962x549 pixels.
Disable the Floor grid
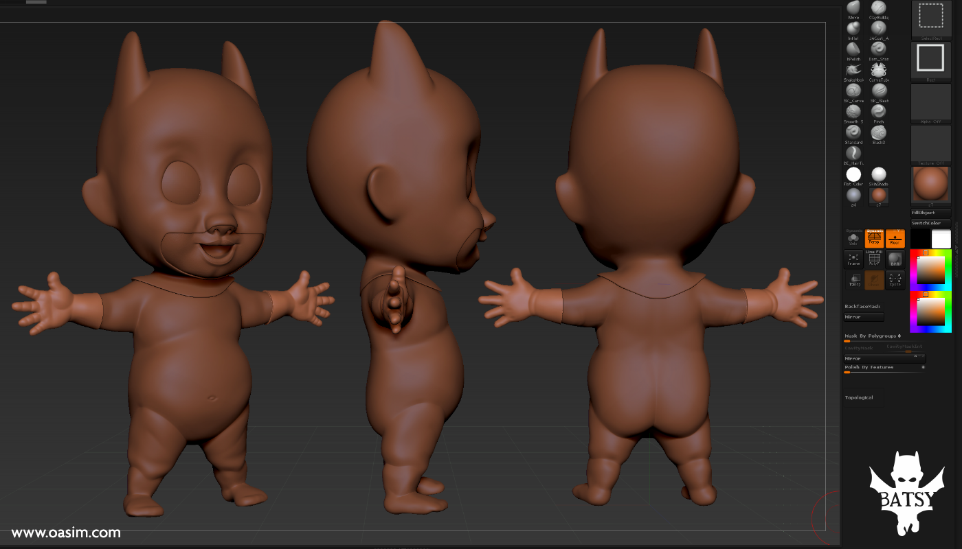(x=895, y=238)
